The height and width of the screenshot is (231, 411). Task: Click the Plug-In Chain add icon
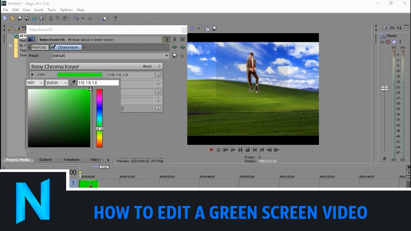pyautogui.click(x=174, y=47)
